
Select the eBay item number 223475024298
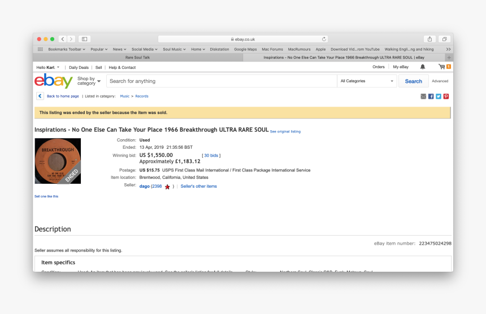pyautogui.click(x=435, y=244)
